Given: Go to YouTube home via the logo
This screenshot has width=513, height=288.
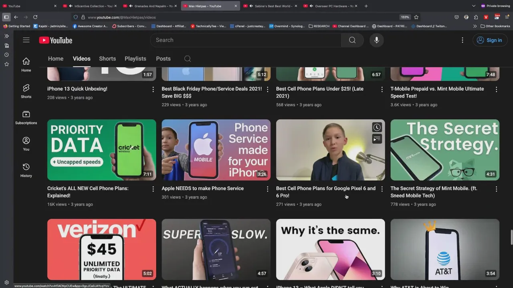Looking at the screenshot, I should pyautogui.click(x=56, y=40).
